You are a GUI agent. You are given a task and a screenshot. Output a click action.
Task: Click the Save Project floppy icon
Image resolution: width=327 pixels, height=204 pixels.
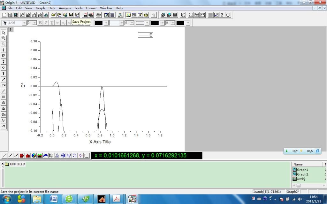[71, 15]
